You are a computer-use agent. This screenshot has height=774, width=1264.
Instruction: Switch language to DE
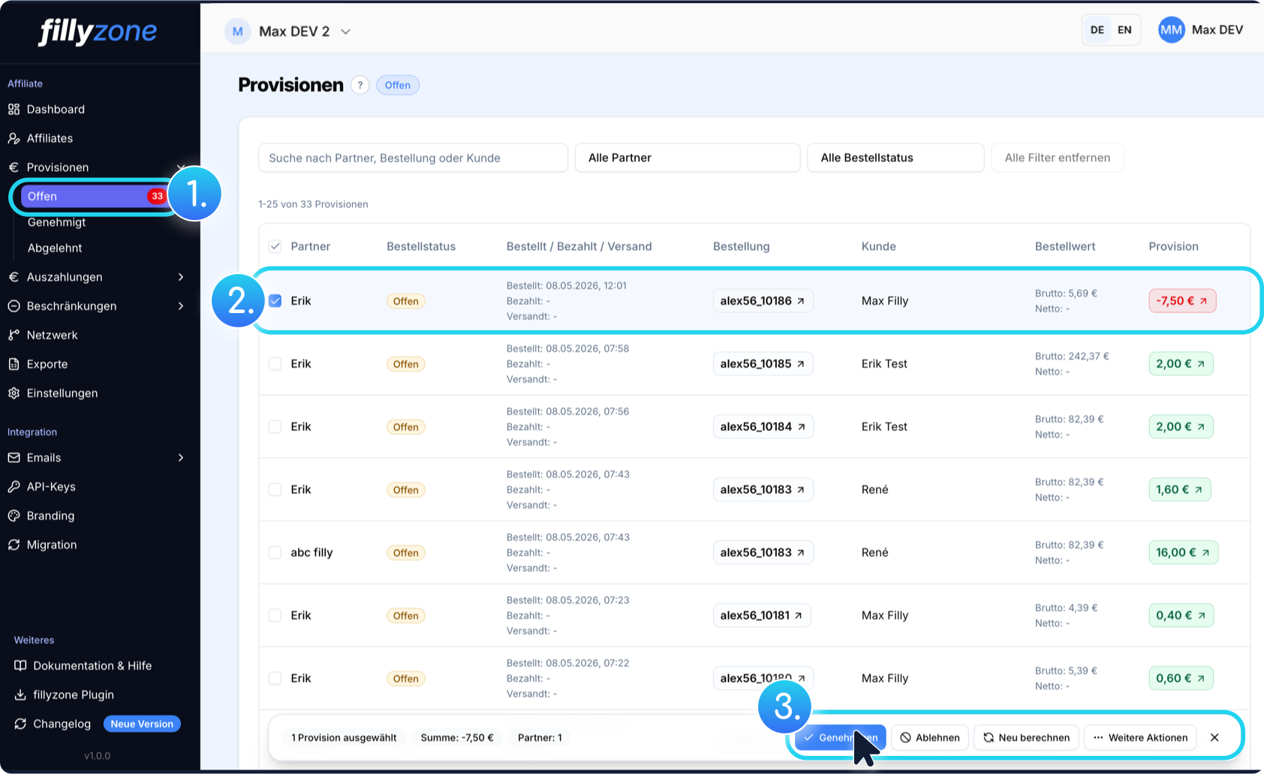pyautogui.click(x=1097, y=30)
